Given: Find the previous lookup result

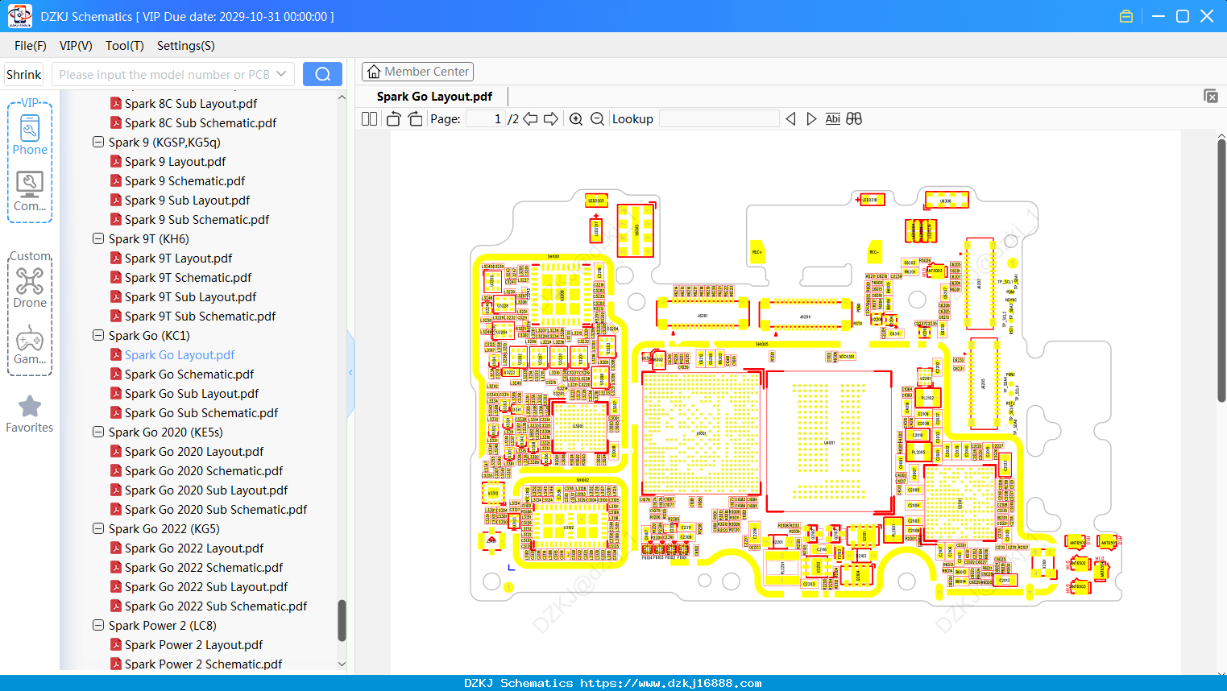Looking at the screenshot, I should coord(790,119).
